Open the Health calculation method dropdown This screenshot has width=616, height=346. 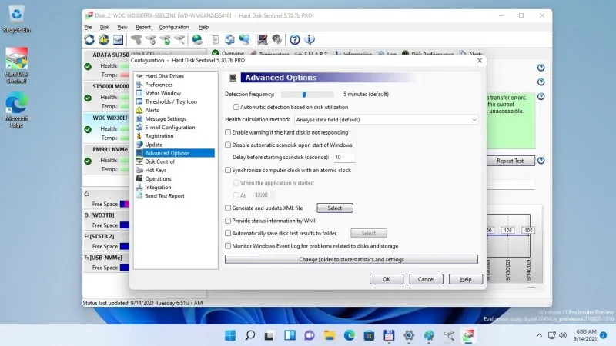[x=386, y=120]
